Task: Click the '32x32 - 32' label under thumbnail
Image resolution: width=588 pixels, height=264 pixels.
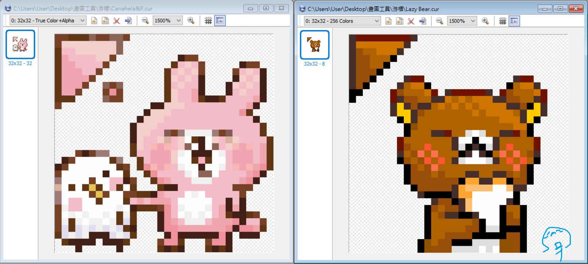Action: click(20, 63)
